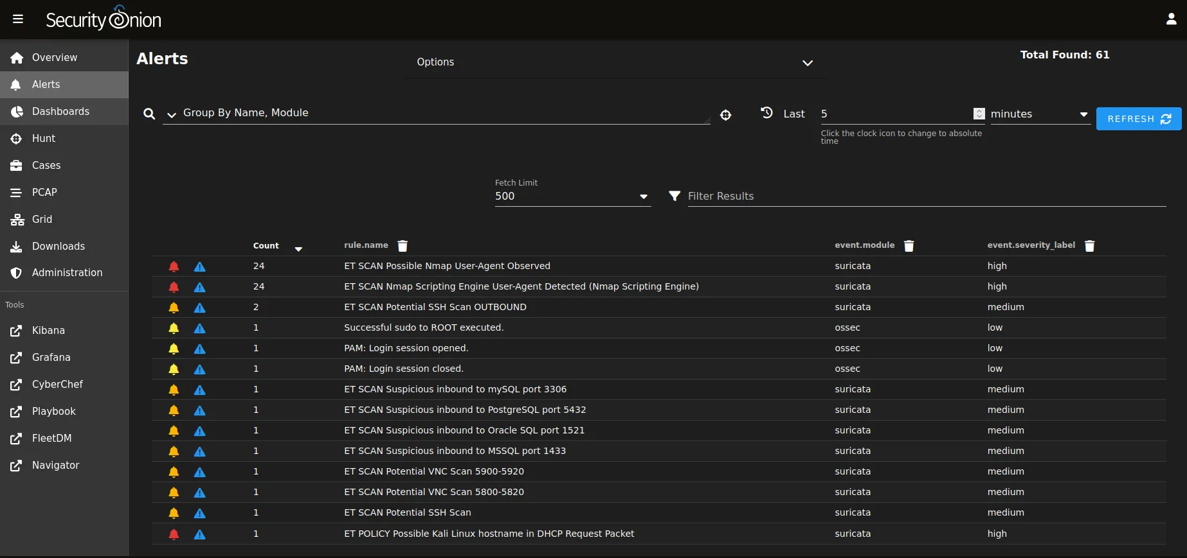Escalate the Potential SSH Scan OUTBOUND alert

[x=200, y=308]
